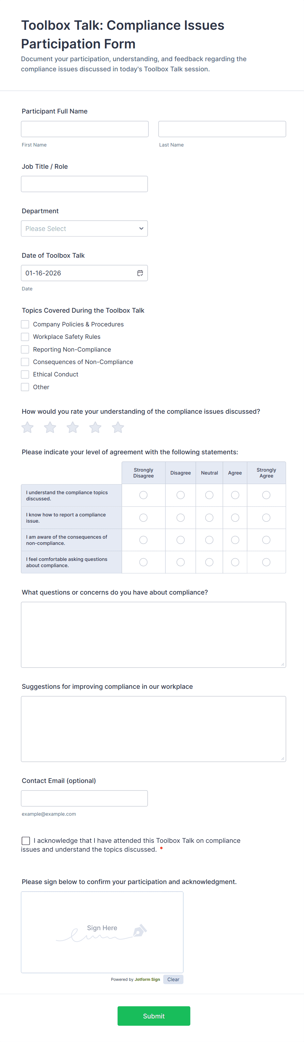Screen dimensions: 304x1042
Task: Enable the attendance acknowledgment checkbox
Action: point(26,841)
